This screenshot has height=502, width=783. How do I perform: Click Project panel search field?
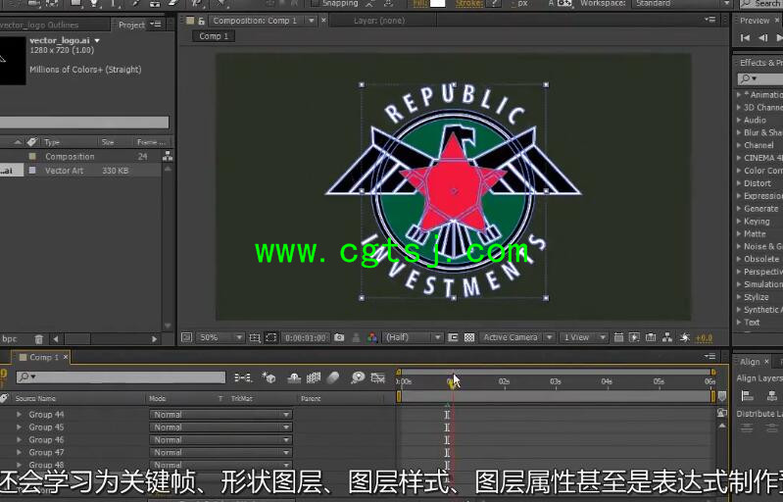(x=84, y=123)
